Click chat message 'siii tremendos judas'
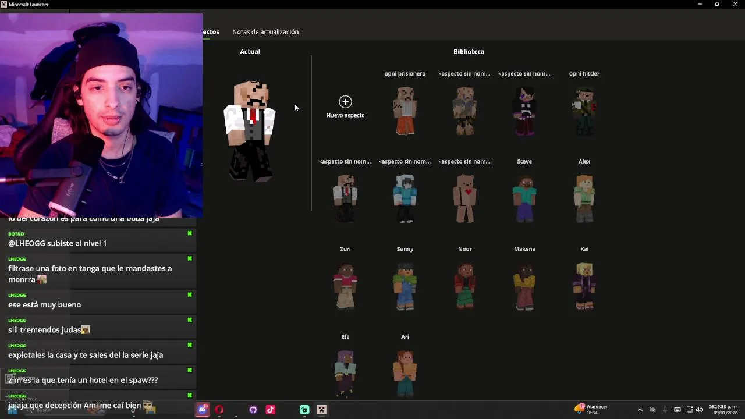The image size is (745, 419). pyautogui.click(x=45, y=330)
